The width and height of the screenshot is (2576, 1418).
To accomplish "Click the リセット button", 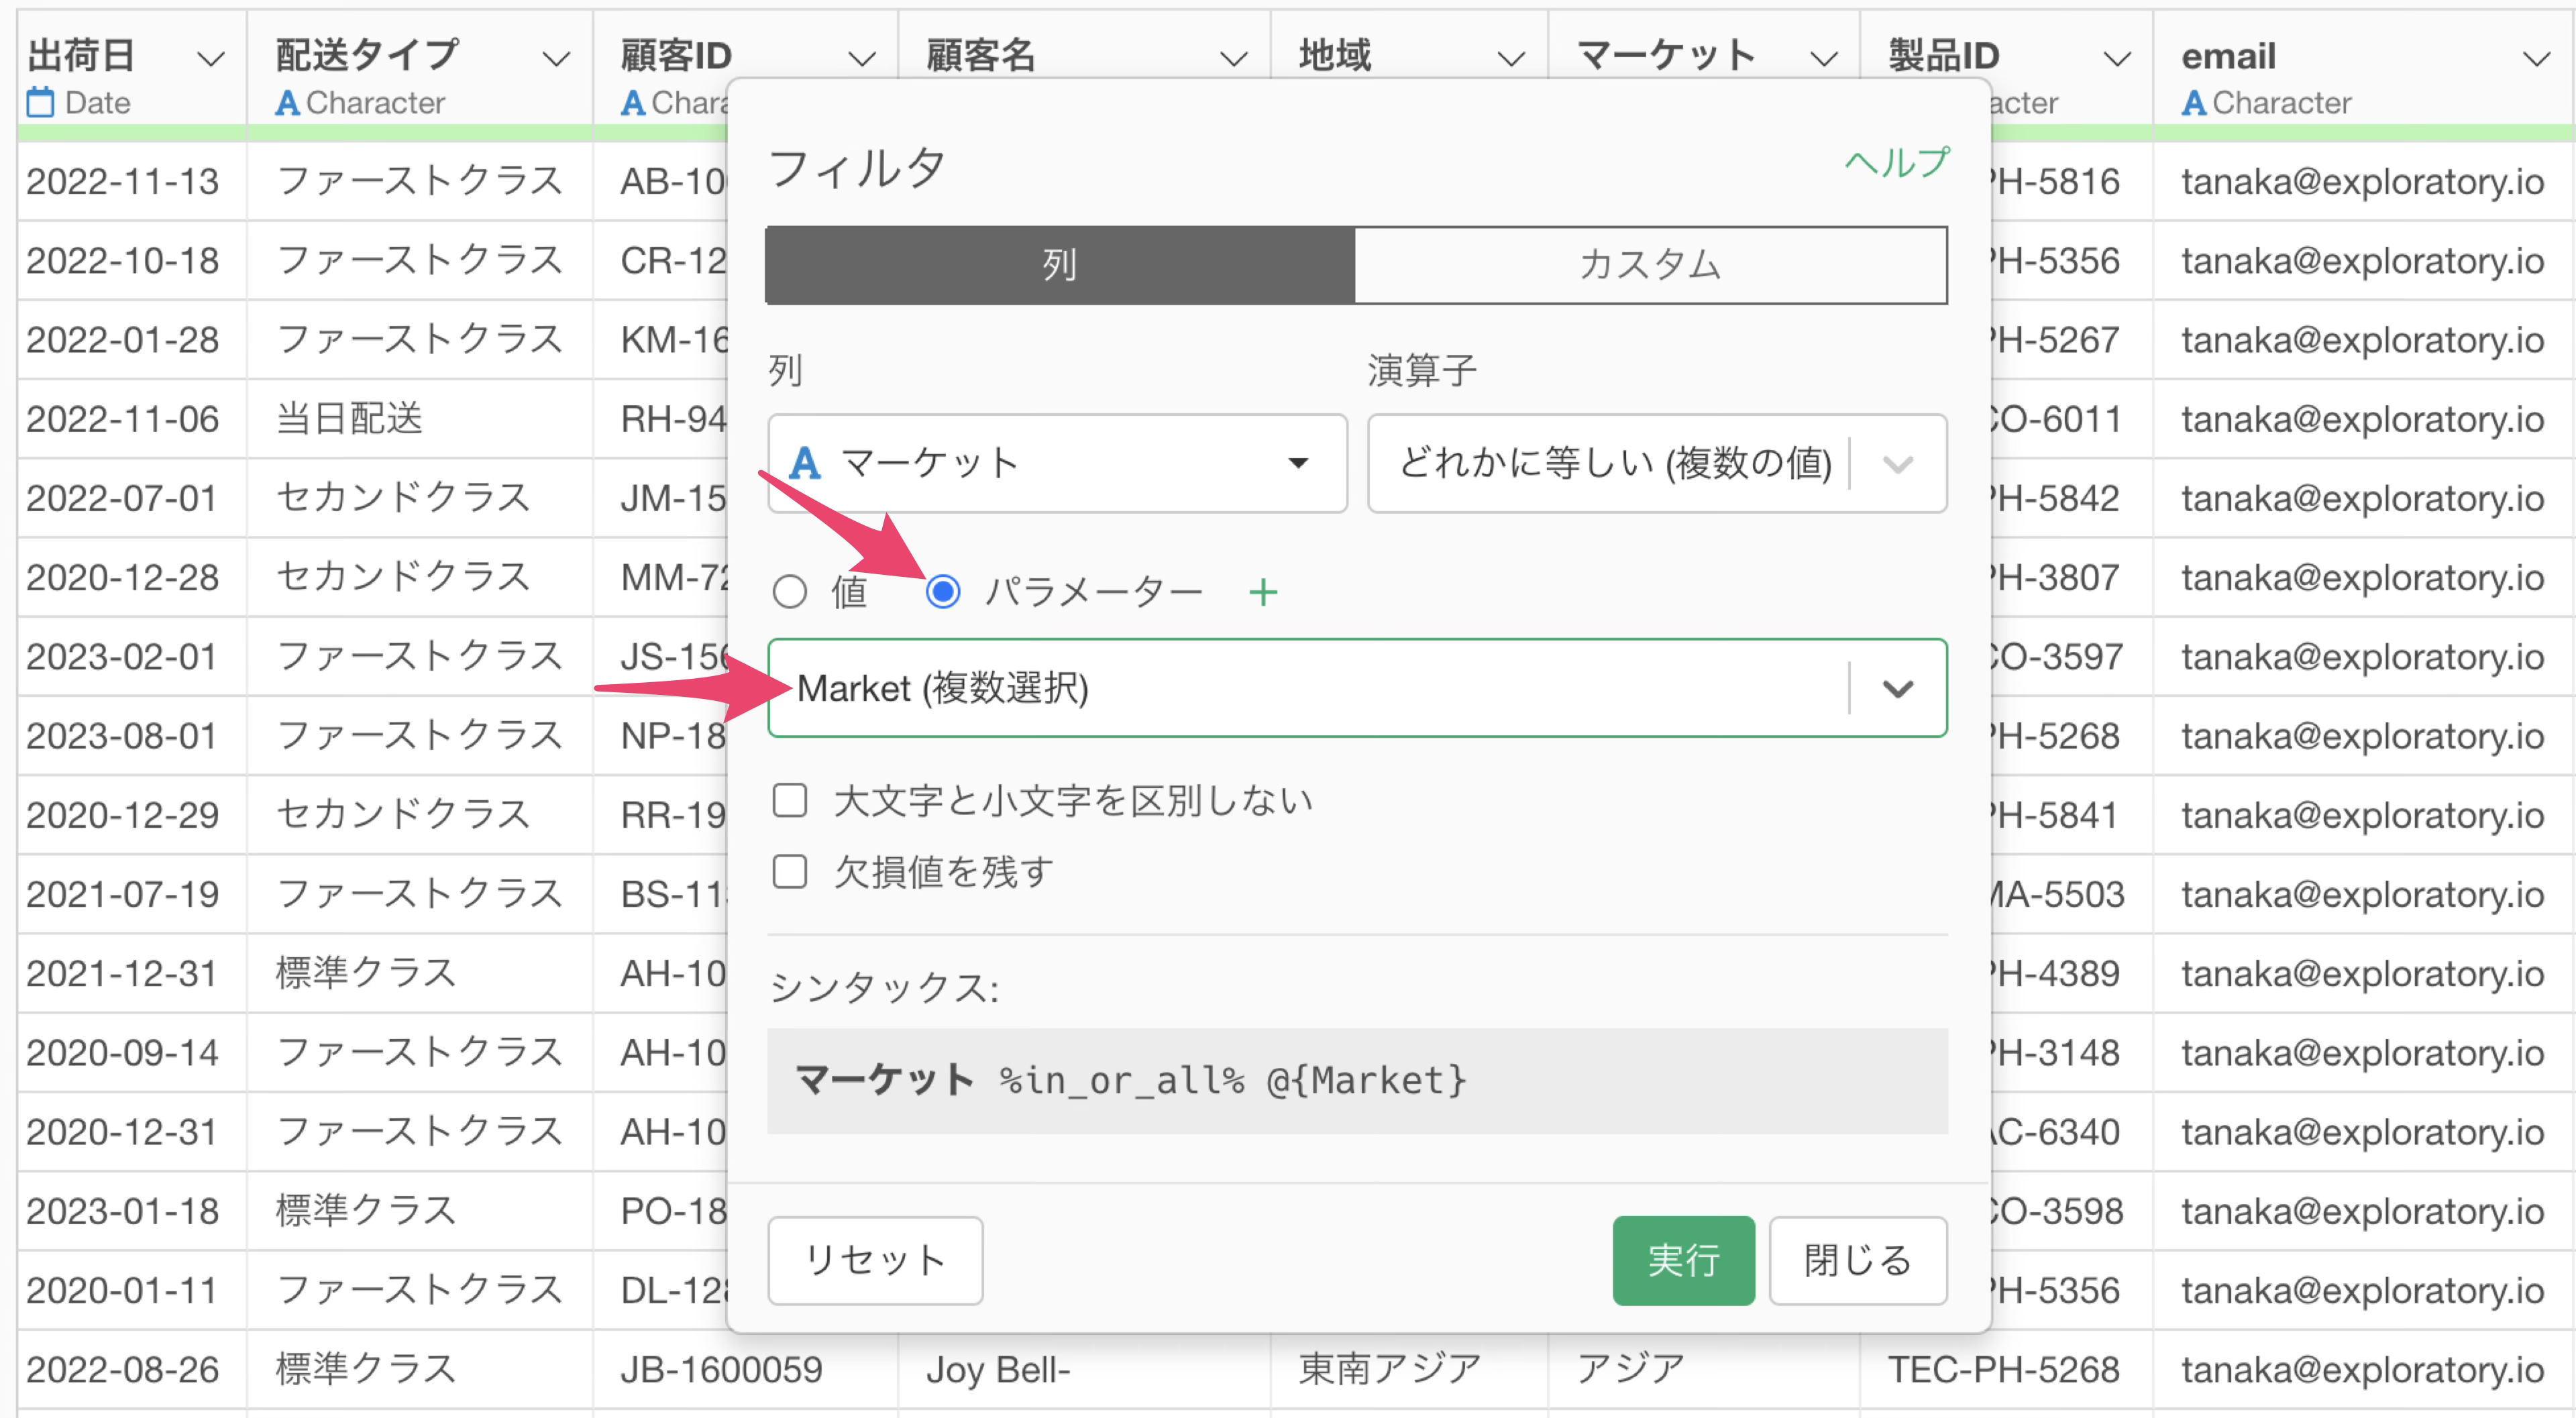I will (875, 1260).
